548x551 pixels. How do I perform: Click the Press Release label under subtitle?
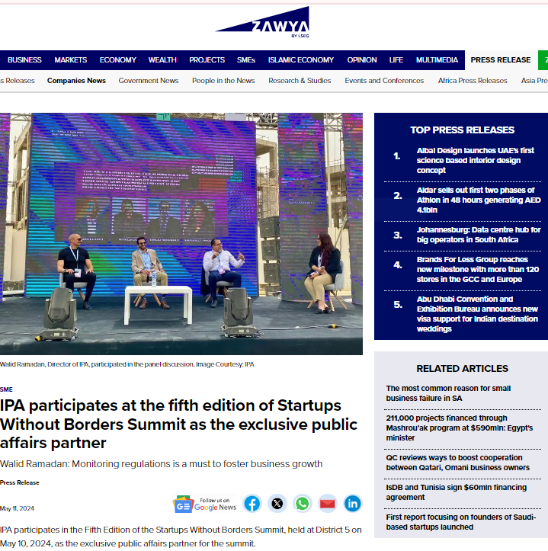tap(20, 482)
